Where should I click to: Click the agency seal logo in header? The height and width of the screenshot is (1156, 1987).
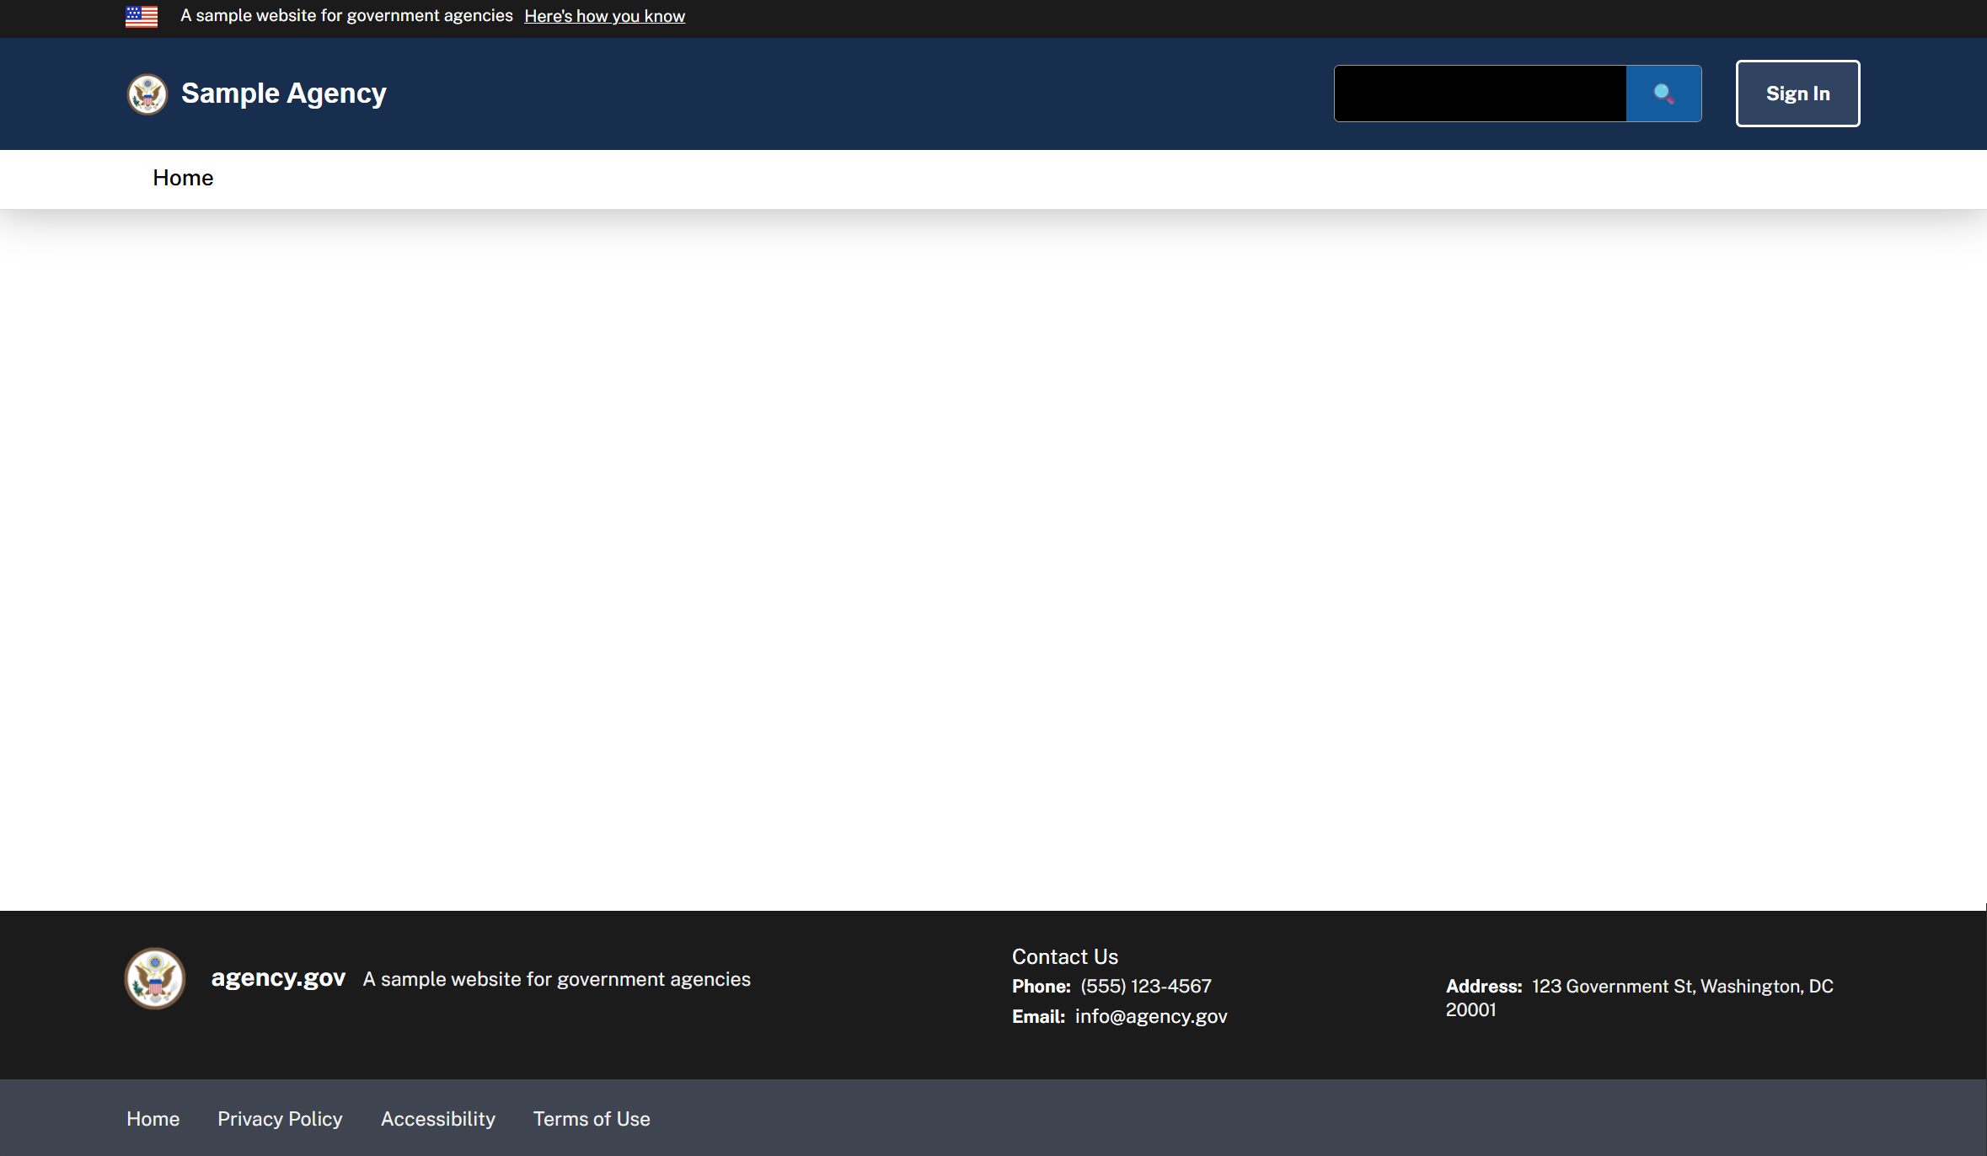tap(147, 94)
